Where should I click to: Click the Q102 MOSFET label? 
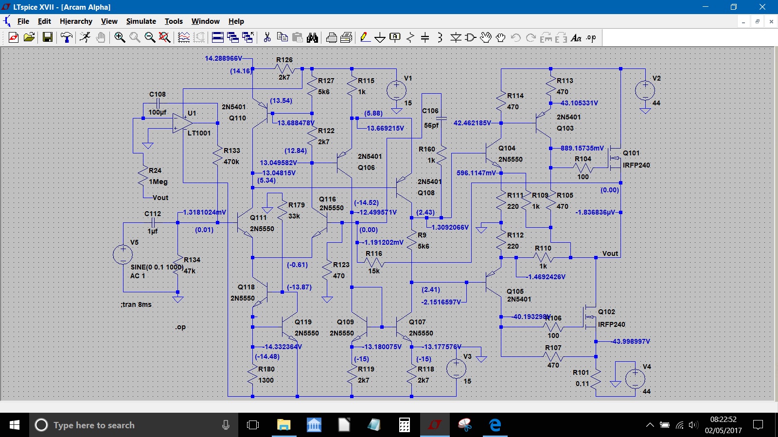606,312
